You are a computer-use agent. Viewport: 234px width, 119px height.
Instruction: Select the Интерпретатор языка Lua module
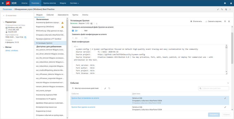tap(50, 107)
